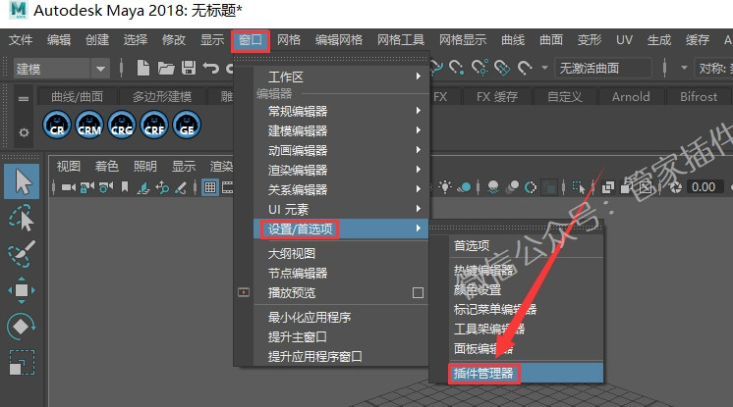Open the 网格工具 menu

coord(401,40)
